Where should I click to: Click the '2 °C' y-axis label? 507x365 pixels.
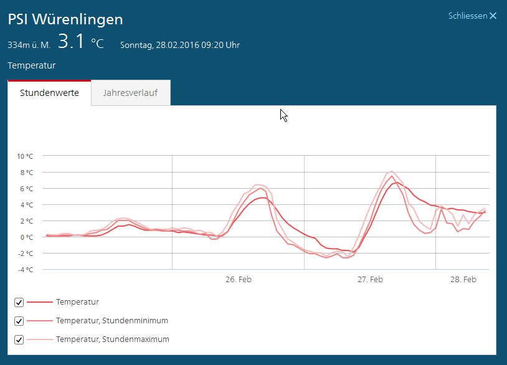point(27,221)
